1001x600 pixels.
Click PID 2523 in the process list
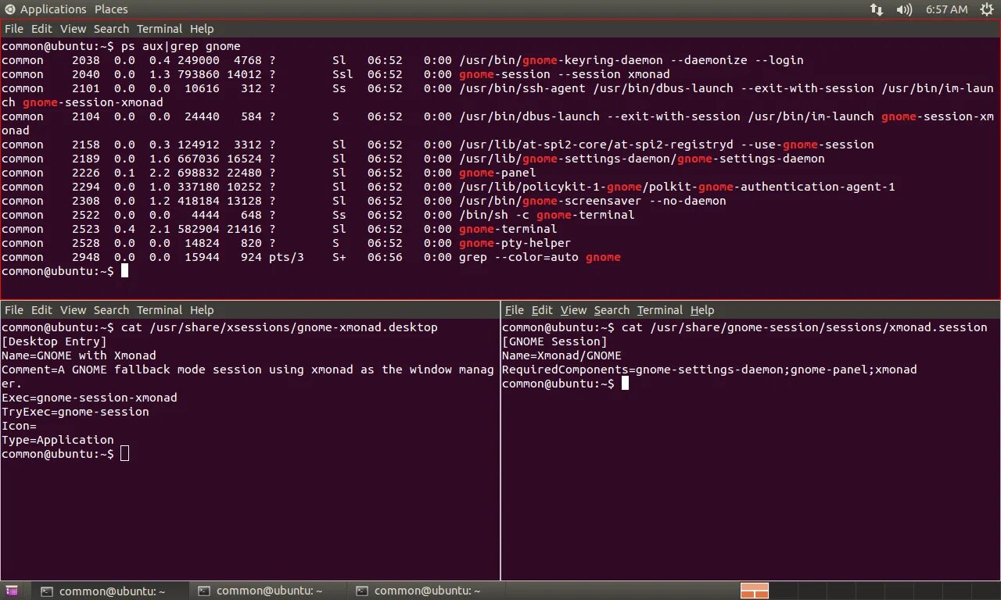(86, 229)
